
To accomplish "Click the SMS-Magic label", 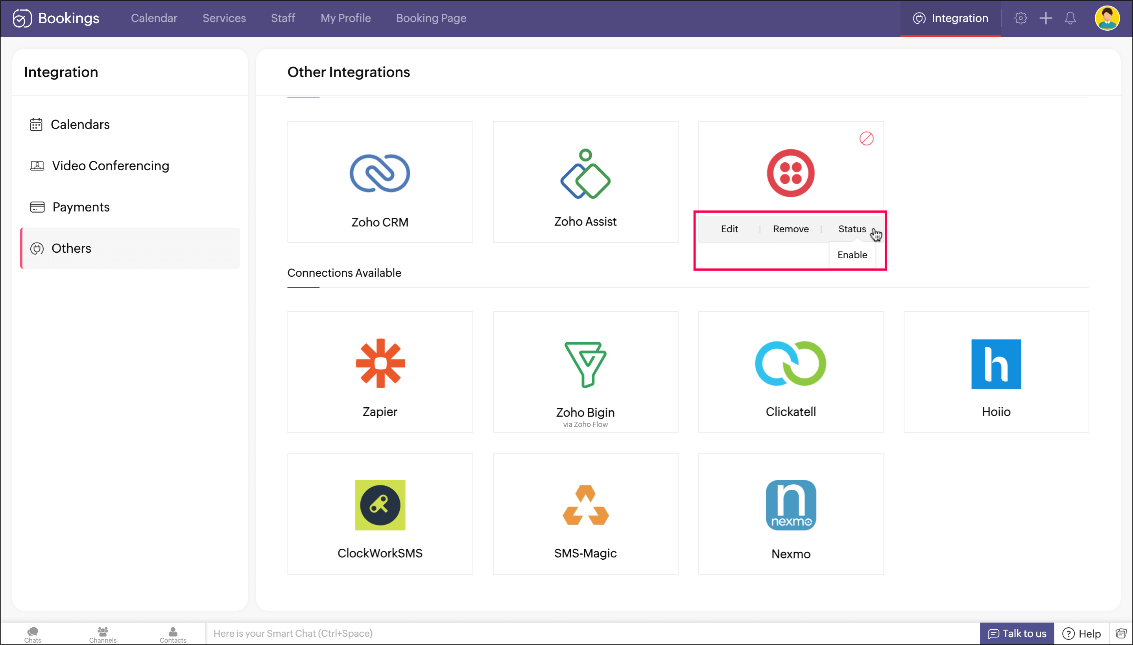I will pyautogui.click(x=585, y=553).
